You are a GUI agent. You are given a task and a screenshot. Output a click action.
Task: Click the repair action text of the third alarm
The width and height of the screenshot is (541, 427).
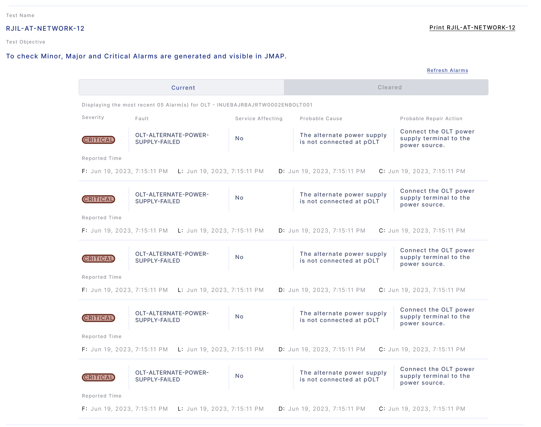click(437, 257)
